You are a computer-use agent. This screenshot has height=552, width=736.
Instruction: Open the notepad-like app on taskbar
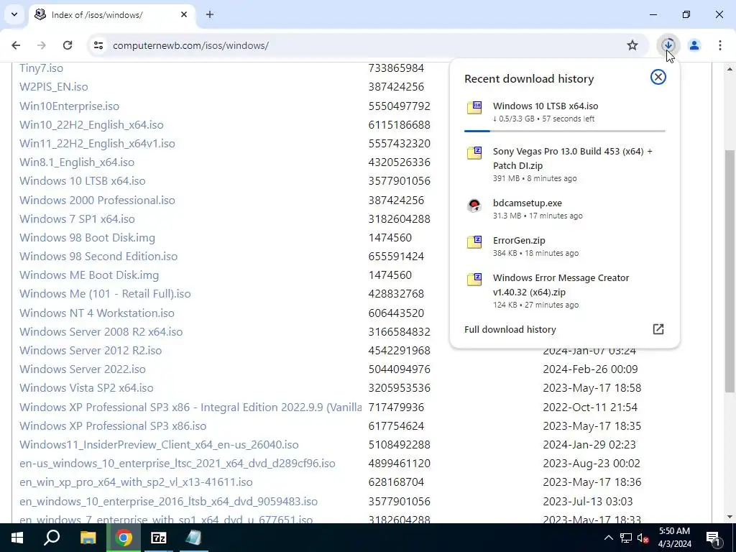coord(193,538)
